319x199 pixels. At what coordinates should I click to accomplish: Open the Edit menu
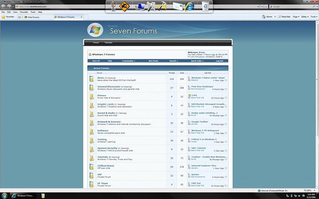coord(9,12)
